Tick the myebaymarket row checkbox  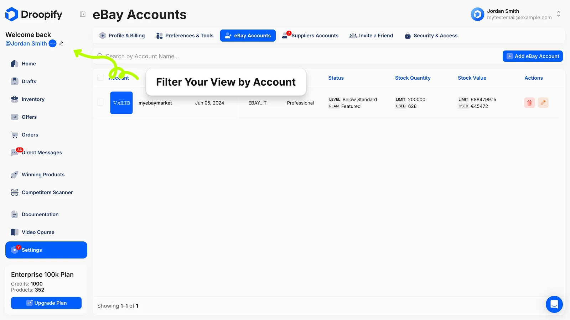(101, 102)
